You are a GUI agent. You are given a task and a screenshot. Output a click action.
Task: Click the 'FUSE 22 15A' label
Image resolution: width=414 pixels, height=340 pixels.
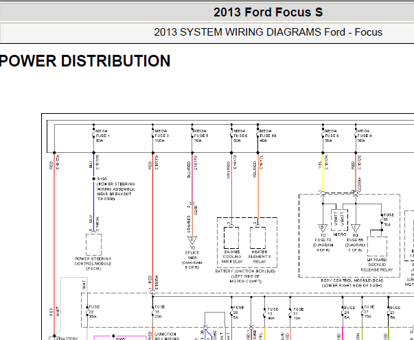click(94, 311)
